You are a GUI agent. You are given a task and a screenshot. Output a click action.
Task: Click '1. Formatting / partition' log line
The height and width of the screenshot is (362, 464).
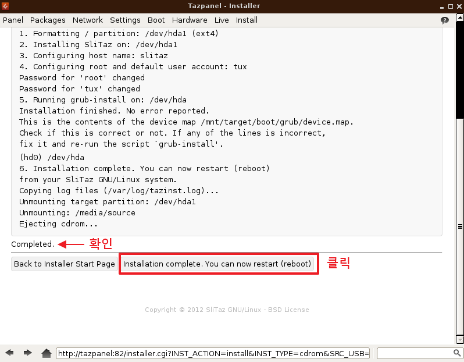119,33
